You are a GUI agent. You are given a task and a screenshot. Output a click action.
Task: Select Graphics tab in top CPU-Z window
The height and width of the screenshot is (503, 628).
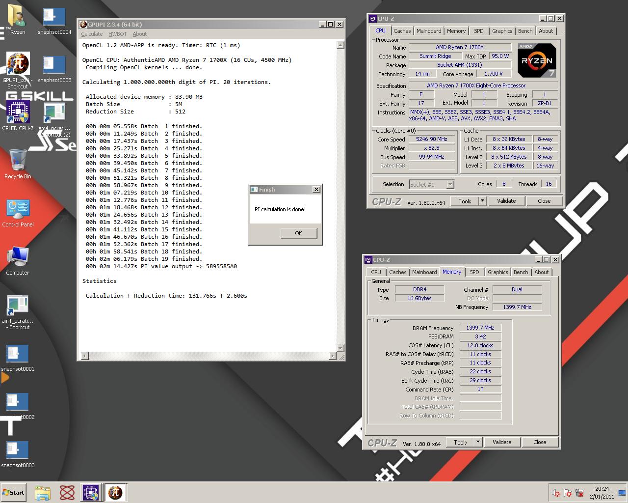coord(502,31)
